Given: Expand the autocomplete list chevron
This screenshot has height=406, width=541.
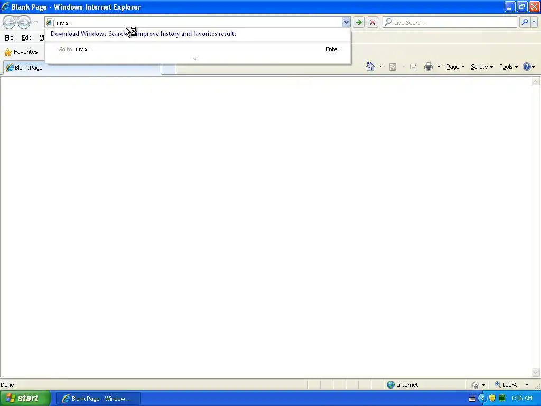Looking at the screenshot, I should point(195,59).
